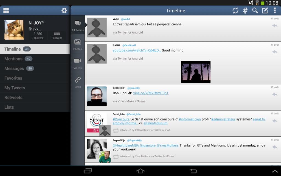Open Lists section
The height and width of the screenshot is (176, 281).
point(35,107)
